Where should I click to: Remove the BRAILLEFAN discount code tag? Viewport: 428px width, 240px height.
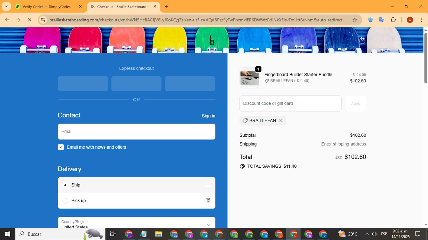[x=281, y=121]
